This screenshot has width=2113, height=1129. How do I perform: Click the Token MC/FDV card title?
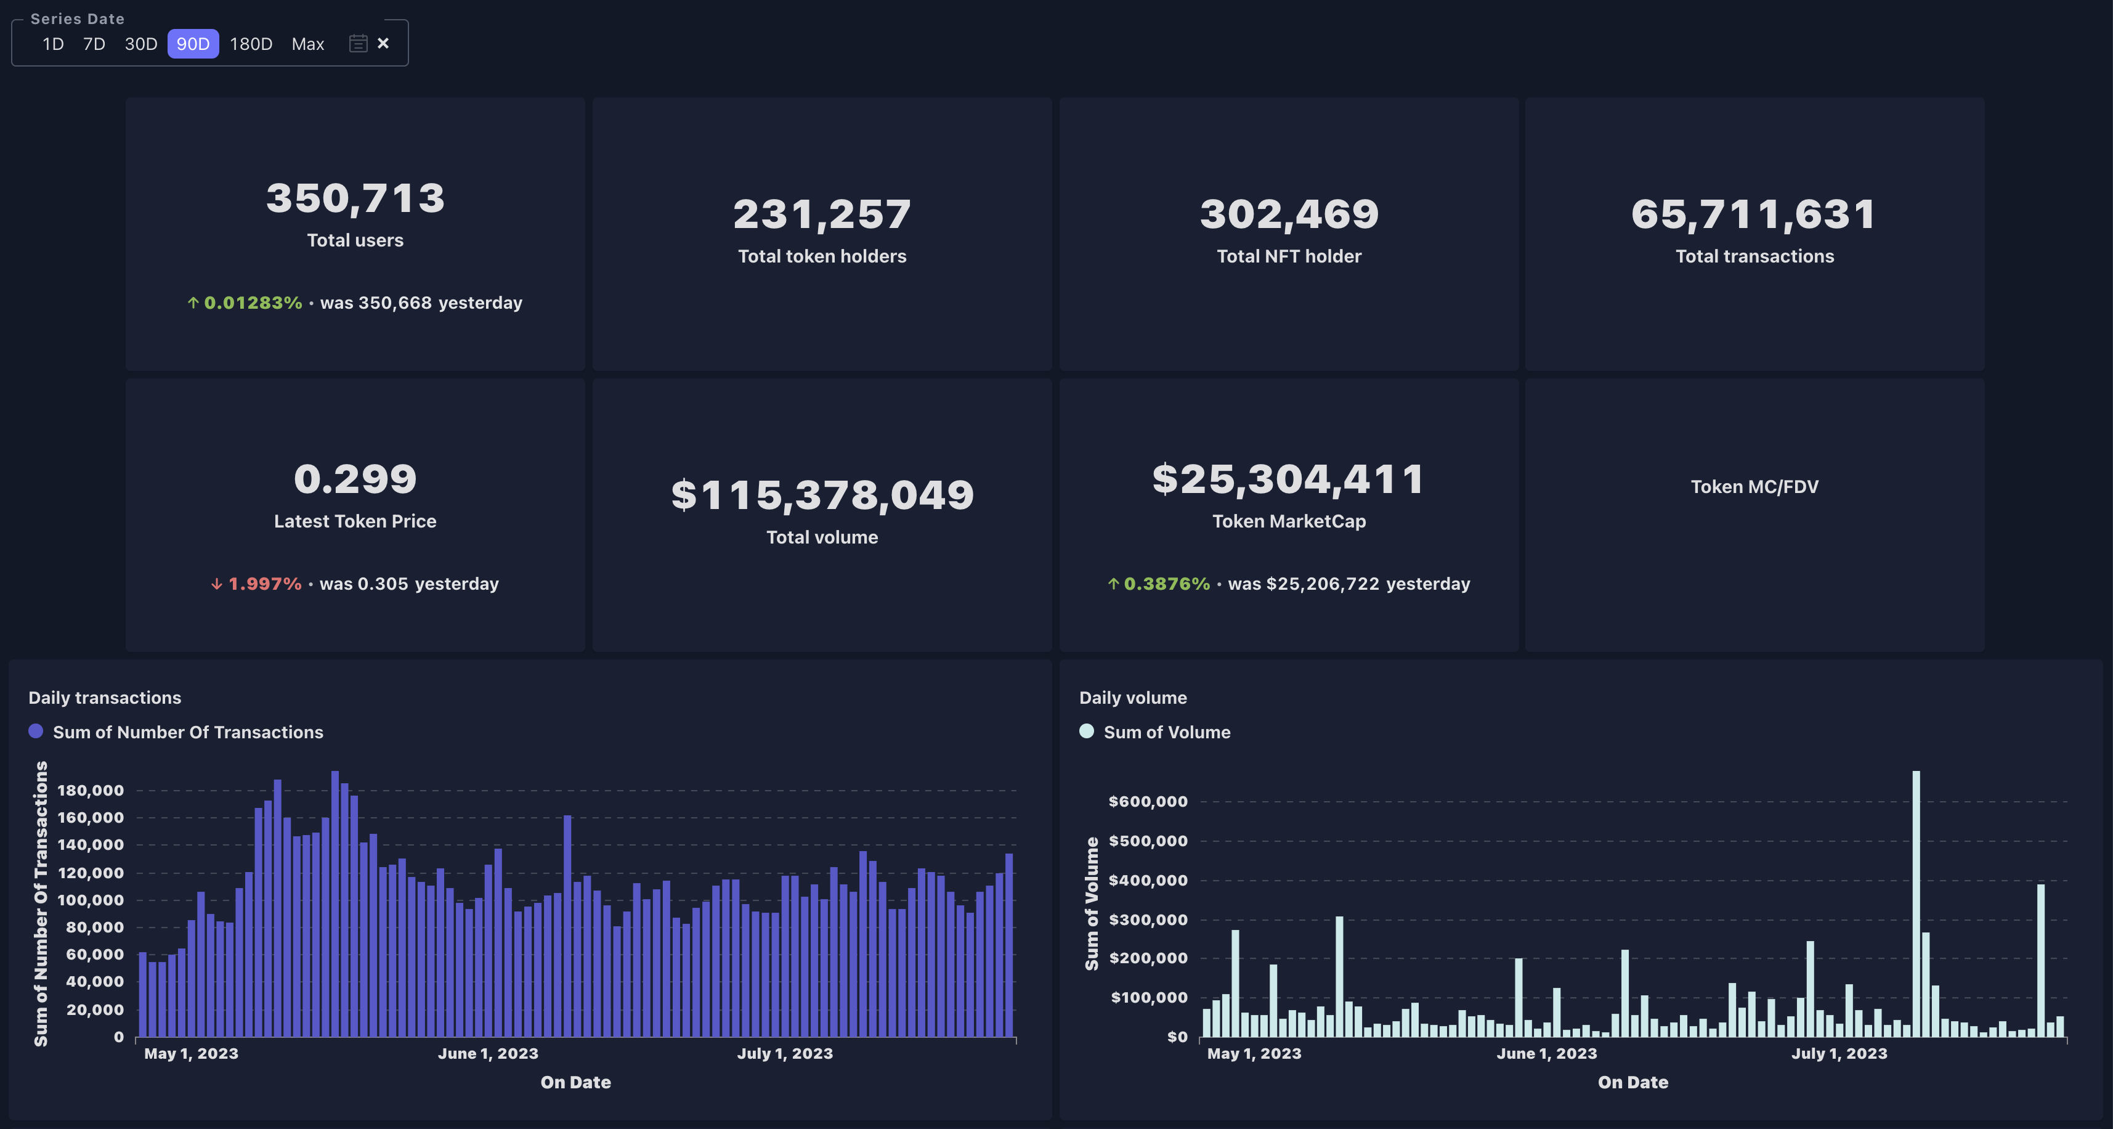[1754, 487]
